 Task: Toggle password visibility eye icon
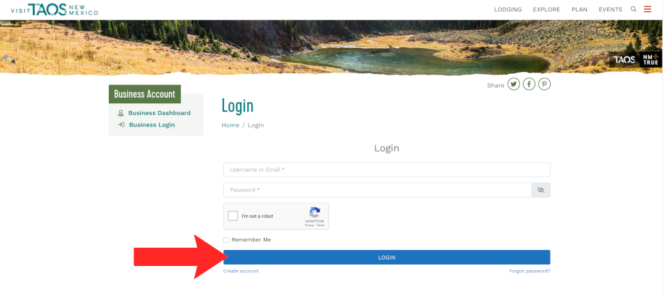tap(541, 190)
